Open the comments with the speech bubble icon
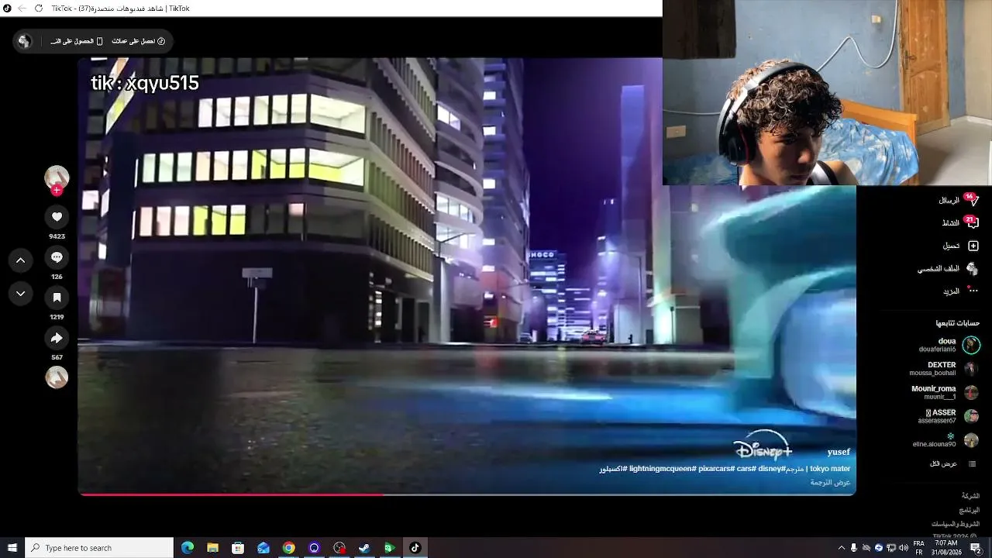 57,257
